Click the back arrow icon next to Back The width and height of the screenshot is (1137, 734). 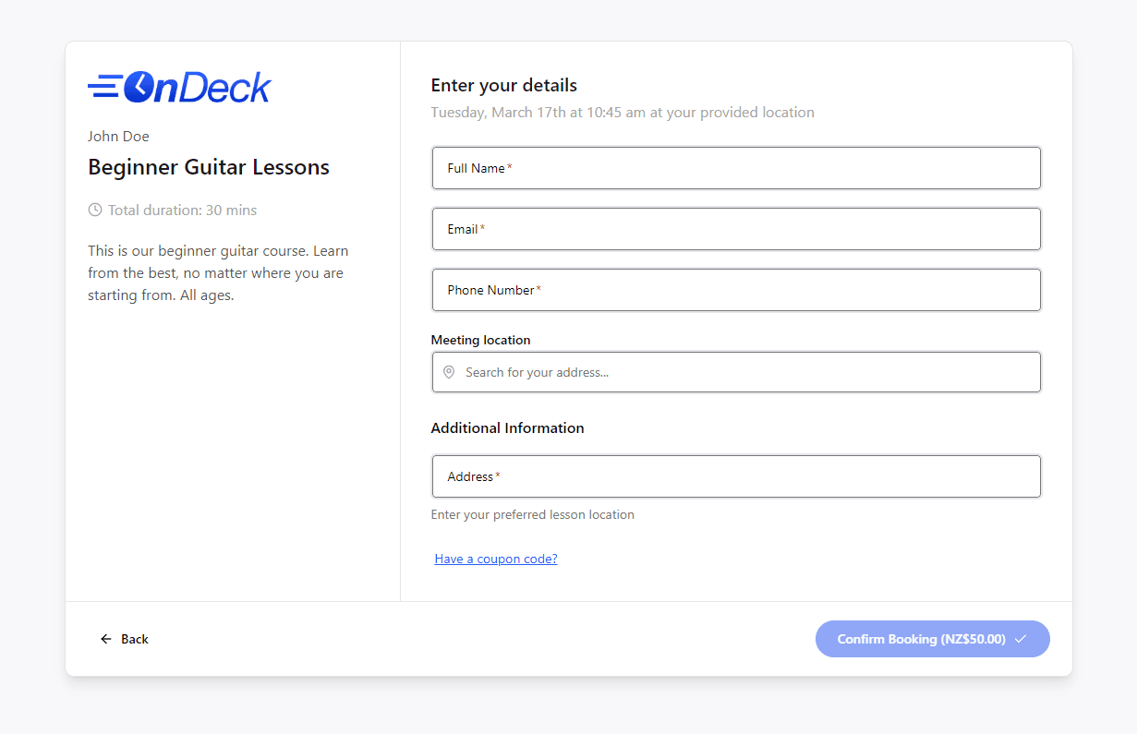point(105,639)
